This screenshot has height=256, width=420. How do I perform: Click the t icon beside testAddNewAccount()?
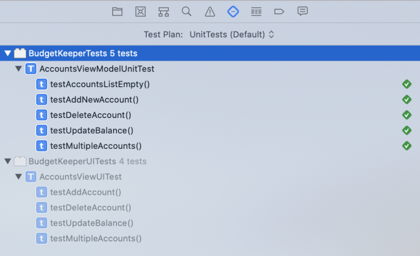[41, 100]
